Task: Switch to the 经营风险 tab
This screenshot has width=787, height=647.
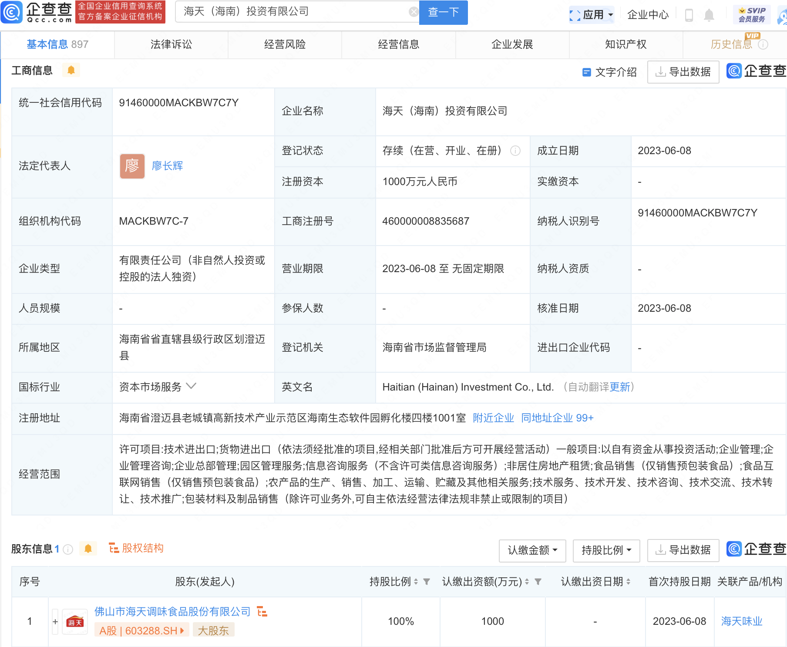Action: click(285, 44)
